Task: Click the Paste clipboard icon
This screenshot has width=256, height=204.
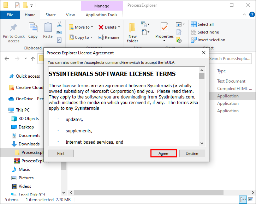Action: coord(48,28)
